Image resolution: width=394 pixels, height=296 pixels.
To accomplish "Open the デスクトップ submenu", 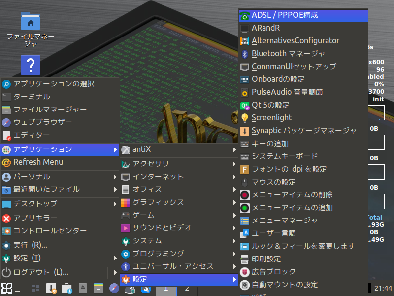I will coord(60,204).
